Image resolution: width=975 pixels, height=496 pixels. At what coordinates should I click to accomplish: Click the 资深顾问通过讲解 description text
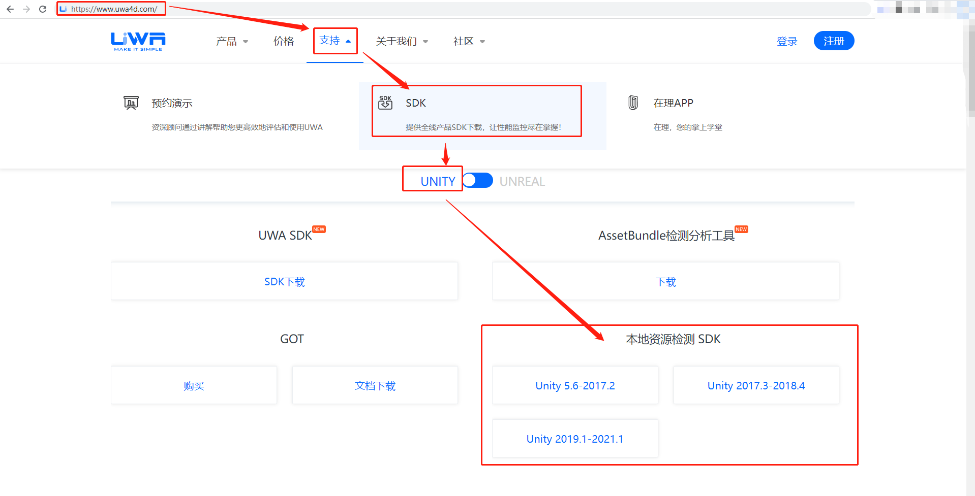tap(237, 127)
